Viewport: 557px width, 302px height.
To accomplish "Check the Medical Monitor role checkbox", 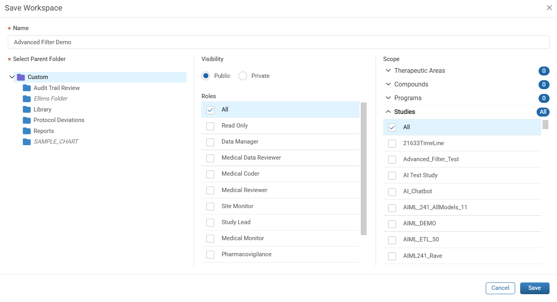I will (210, 239).
